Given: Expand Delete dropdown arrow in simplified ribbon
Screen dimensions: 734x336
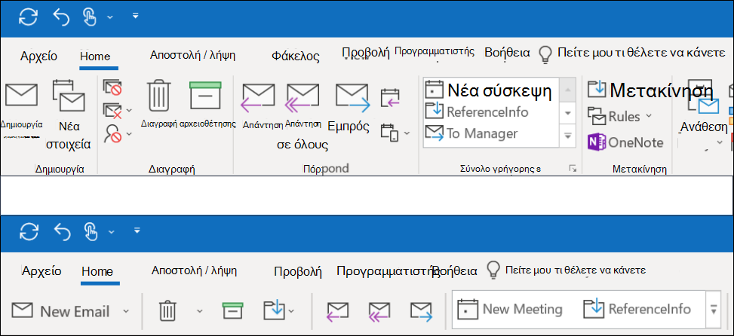Looking at the screenshot, I should [x=199, y=311].
